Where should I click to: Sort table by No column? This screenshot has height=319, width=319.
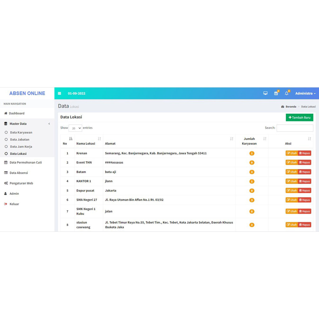71,139
